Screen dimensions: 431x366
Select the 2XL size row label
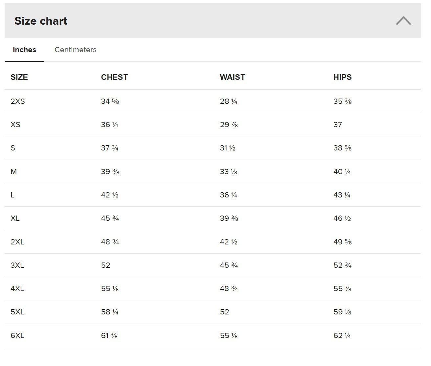pos(17,242)
